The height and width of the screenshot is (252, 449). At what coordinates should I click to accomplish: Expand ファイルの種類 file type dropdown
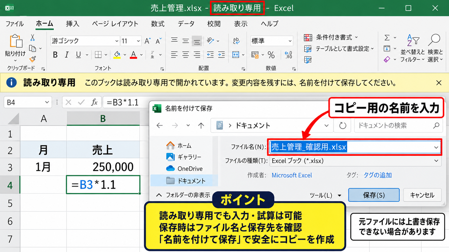click(436, 161)
